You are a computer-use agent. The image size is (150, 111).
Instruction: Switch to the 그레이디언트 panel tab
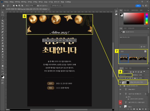[x=135, y=10]
